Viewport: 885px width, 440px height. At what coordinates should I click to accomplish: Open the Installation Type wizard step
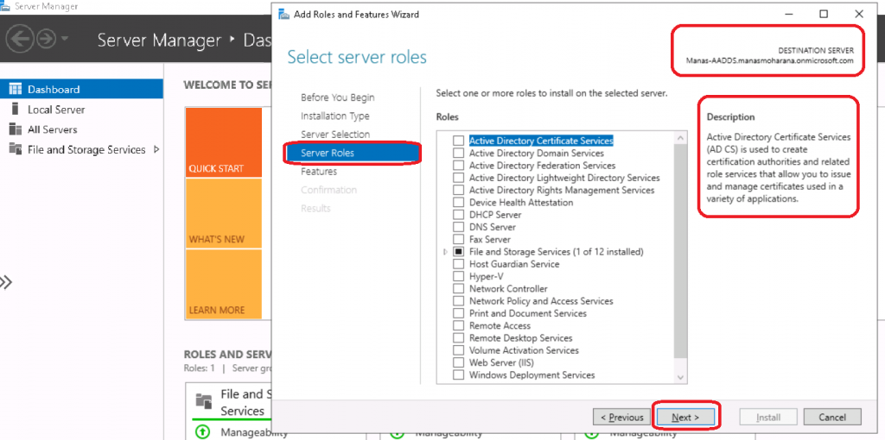tap(335, 116)
